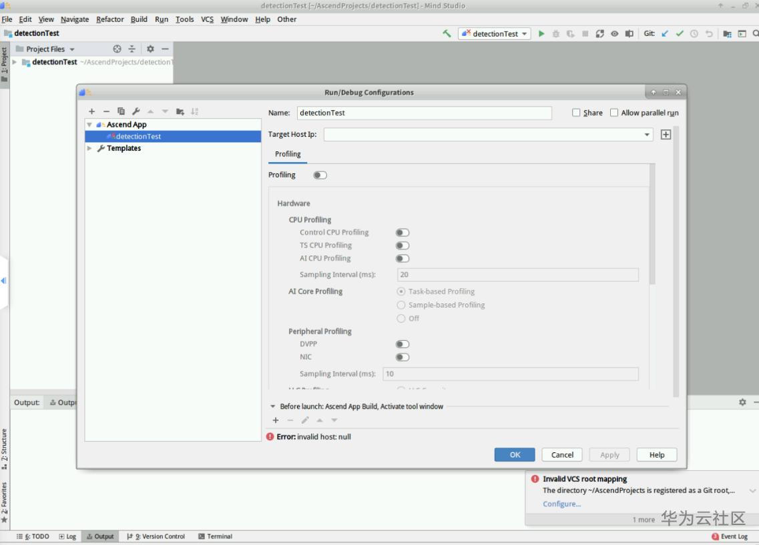Open Event Log from status bar
This screenshot has height=545, width=759.
pyautogui.click(x=730, y=536)
